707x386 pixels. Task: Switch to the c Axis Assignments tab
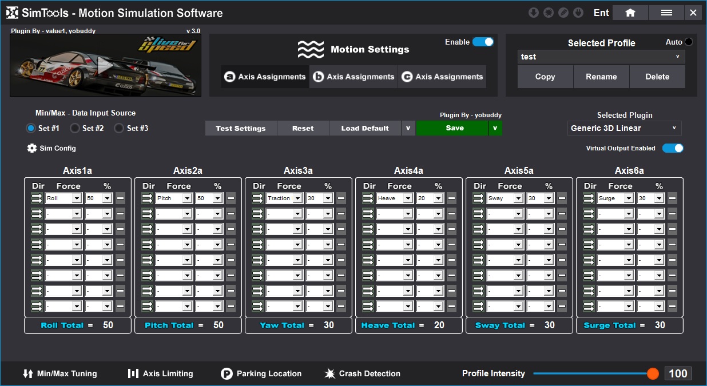442,77
